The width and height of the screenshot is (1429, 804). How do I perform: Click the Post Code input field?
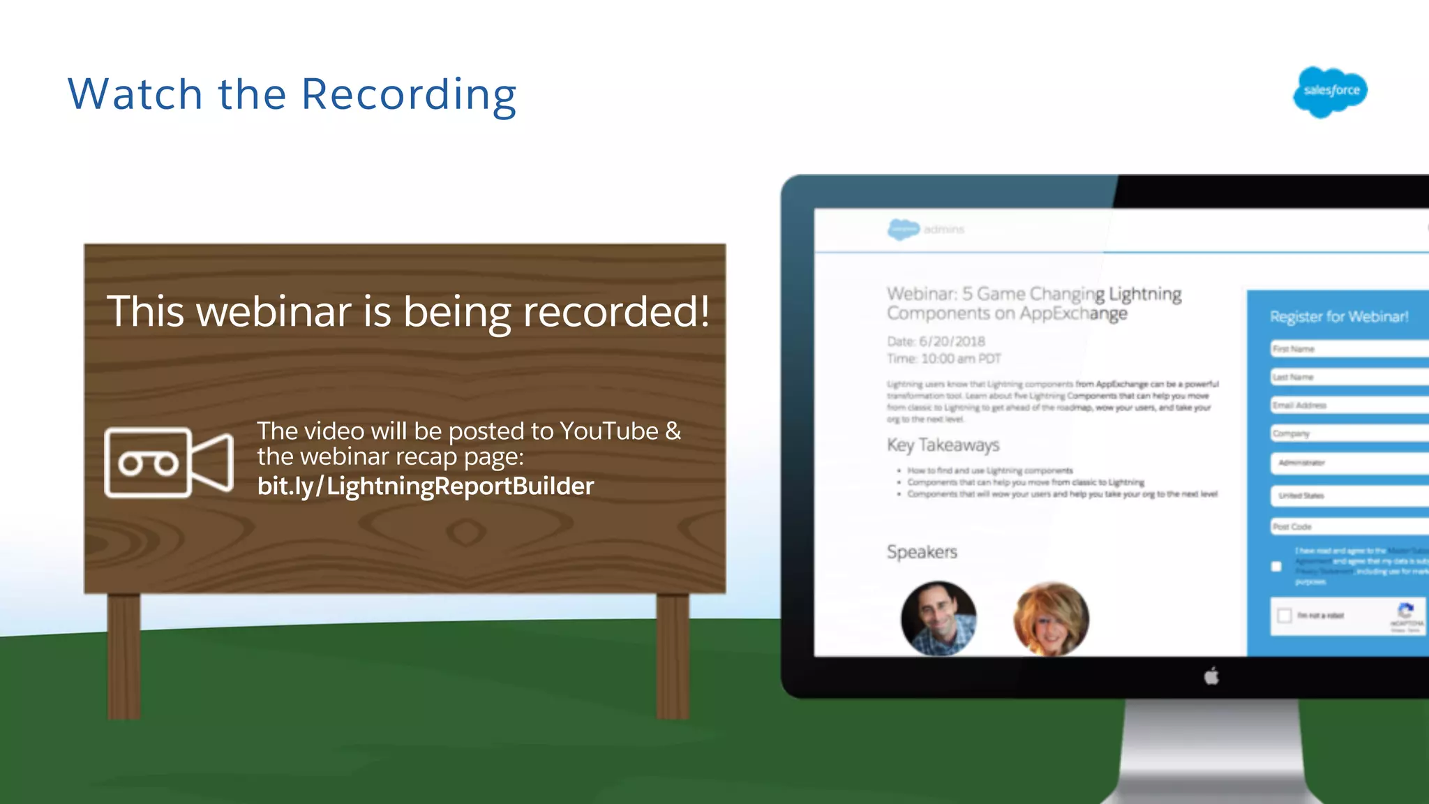(1349, 527)
